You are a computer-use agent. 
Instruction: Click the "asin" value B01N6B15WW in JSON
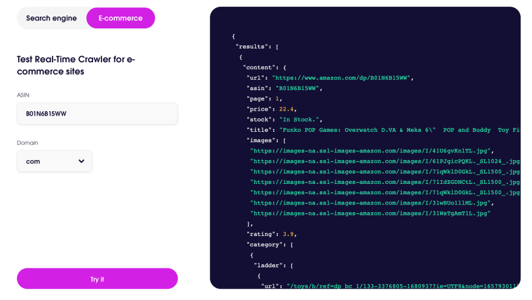[297, 88]
